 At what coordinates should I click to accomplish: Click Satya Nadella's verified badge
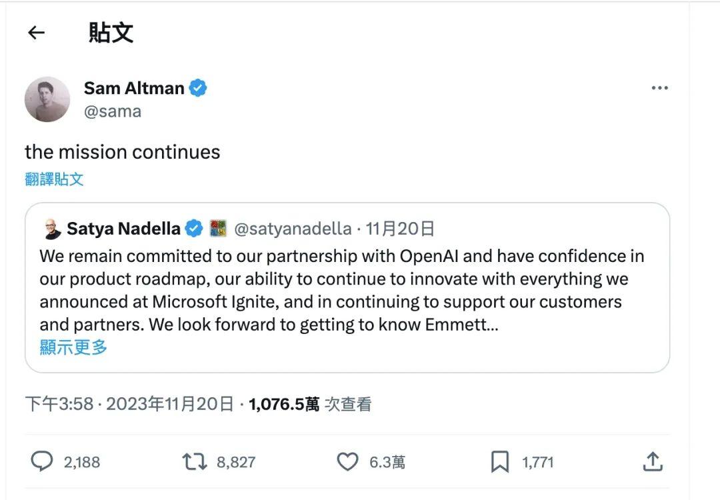[194, 229]
